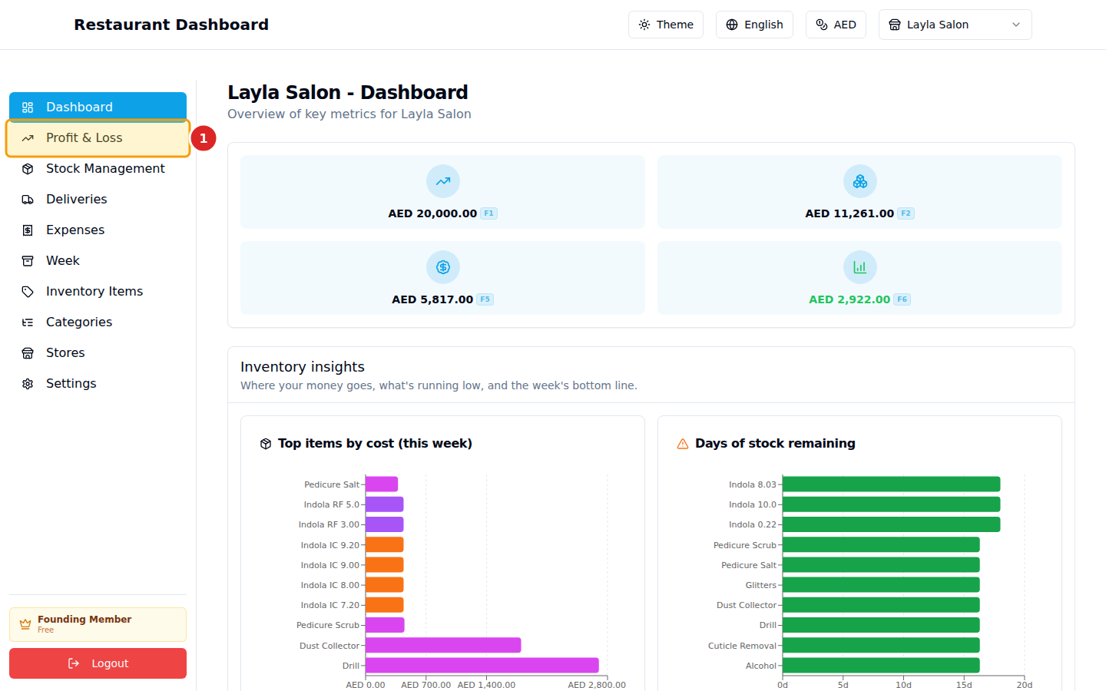Click the boxes icon above AED 11,261.00
The height and width of the screenshot is (691, 1106).
859,182
